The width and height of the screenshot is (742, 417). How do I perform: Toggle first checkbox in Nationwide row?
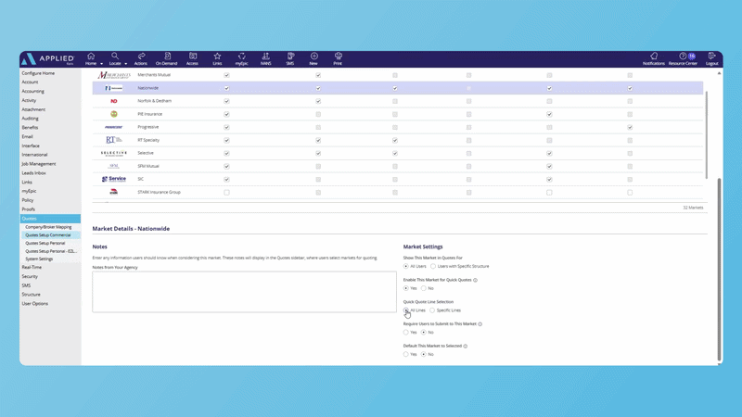click(226, 88)
